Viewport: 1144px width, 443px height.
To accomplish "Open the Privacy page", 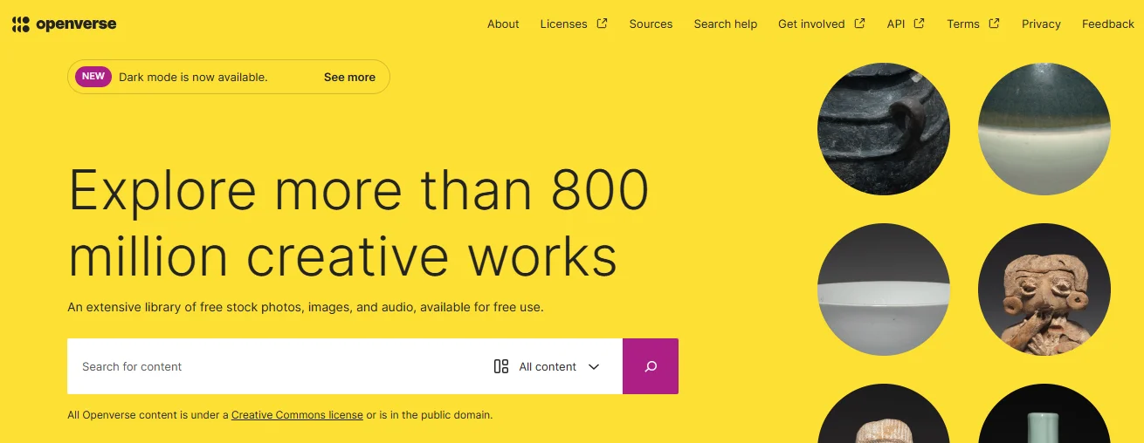I will [x=1041, y=24].
